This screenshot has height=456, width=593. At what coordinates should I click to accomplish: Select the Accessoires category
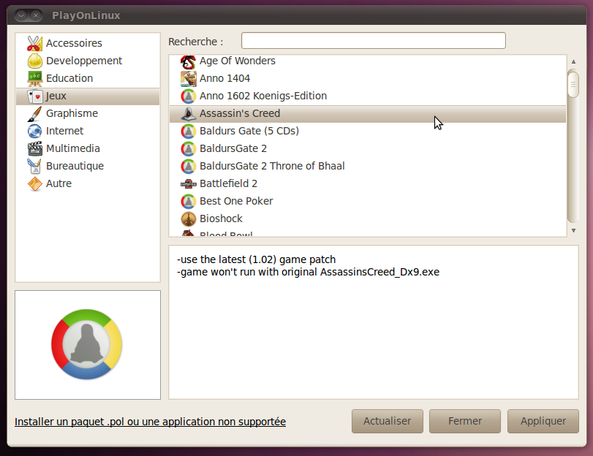[88, 43]
